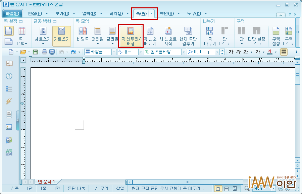This screenshot has width=302, height=194.
Task: Click the vertical scrollbar thumb
Action: point(297,75)
